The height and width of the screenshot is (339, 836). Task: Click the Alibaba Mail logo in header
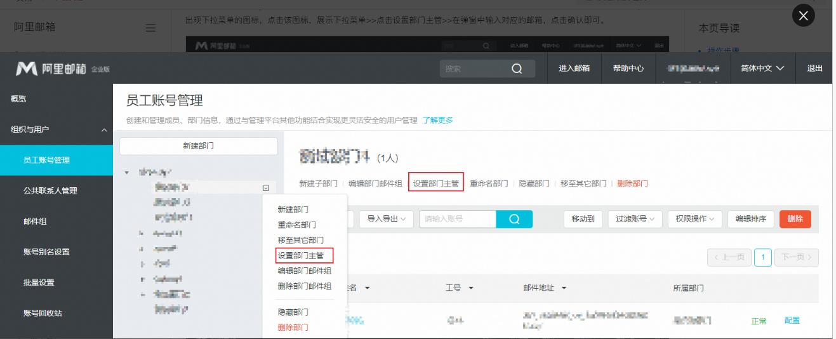tap(63, 69)
